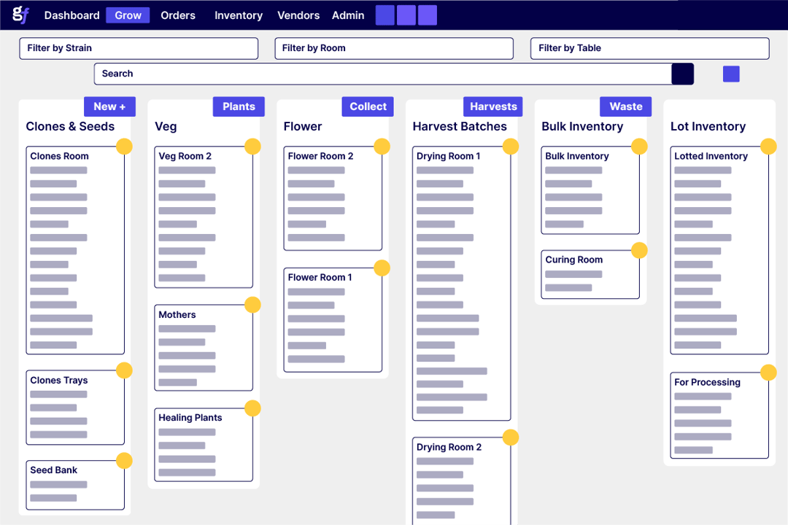
Task: Click the gf logo icon
Action: click(x=20, y=15)
